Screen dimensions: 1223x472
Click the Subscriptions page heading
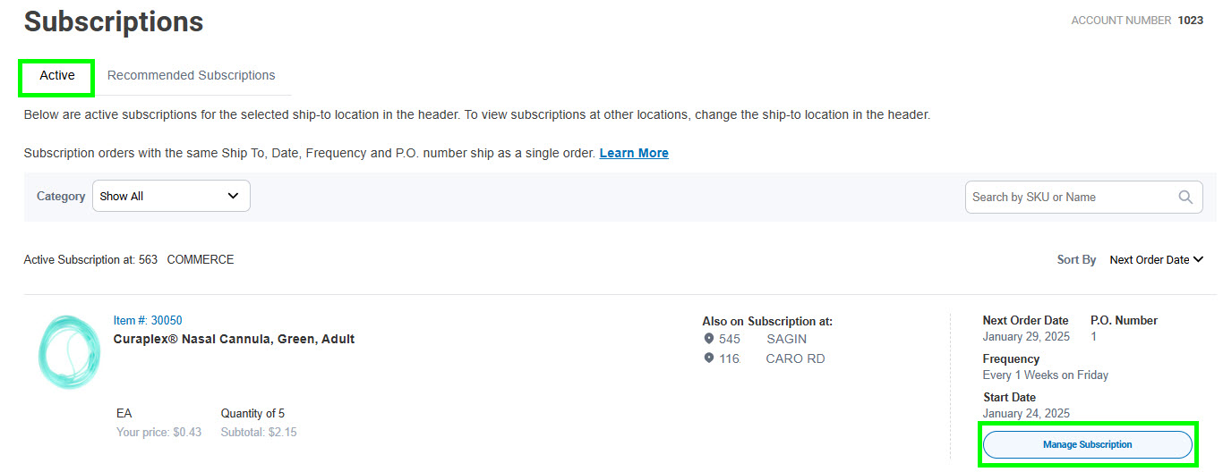114,21
